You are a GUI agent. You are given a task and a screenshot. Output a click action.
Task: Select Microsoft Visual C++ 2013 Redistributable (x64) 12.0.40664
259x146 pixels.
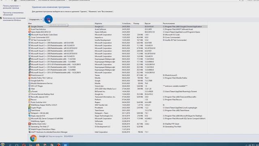point(118,70)
